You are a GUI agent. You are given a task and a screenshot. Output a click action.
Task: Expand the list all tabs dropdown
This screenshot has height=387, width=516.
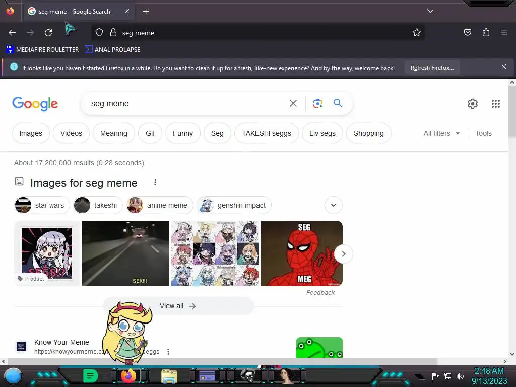tap(430, 11)
